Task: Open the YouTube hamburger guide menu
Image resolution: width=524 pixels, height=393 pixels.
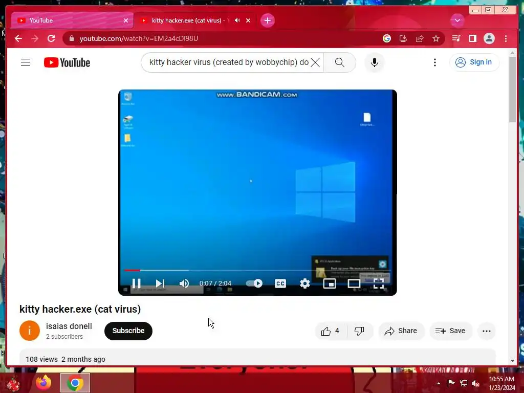Action: click(x=26, y=62)
